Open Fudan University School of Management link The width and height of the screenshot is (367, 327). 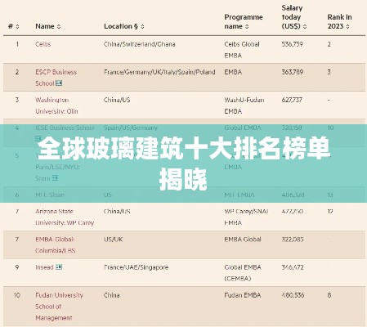click(59, 307)
